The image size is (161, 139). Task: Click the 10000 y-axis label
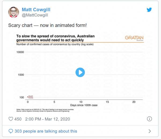coord(20,52)
